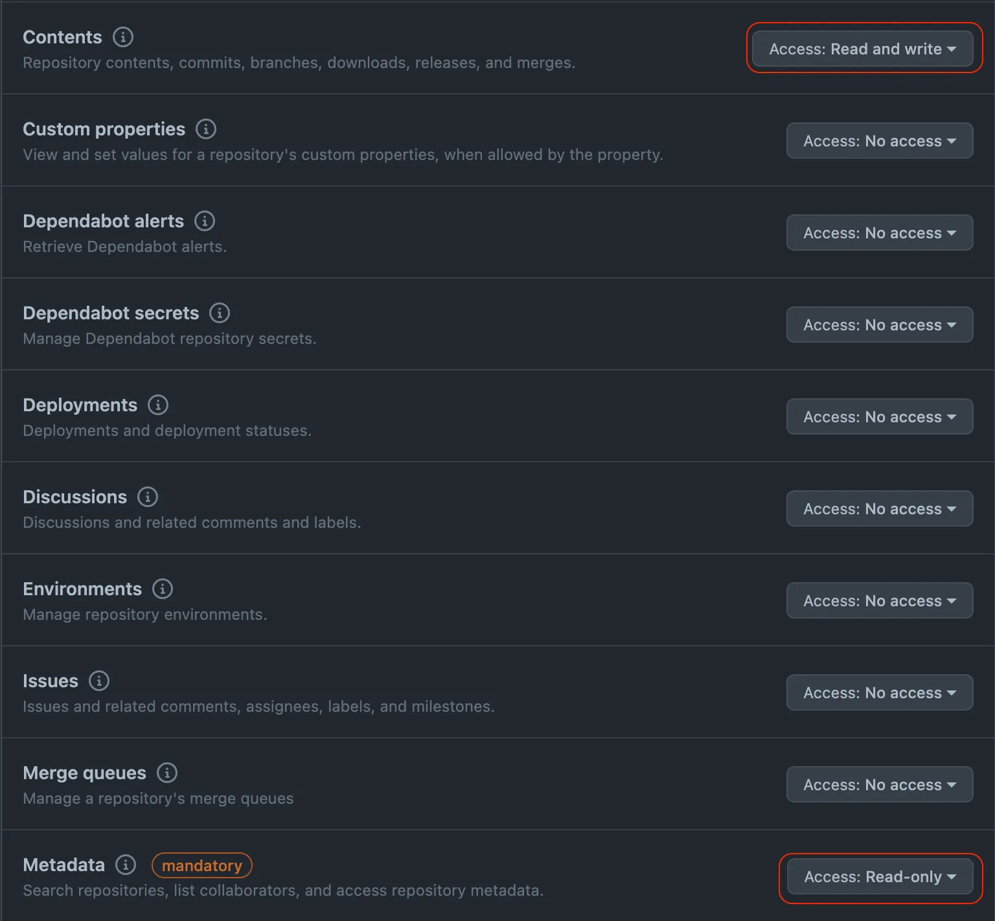Screen dimensions: 995x921
Task: Open the Contents access dropdown
Action: [x=863, y=49]
